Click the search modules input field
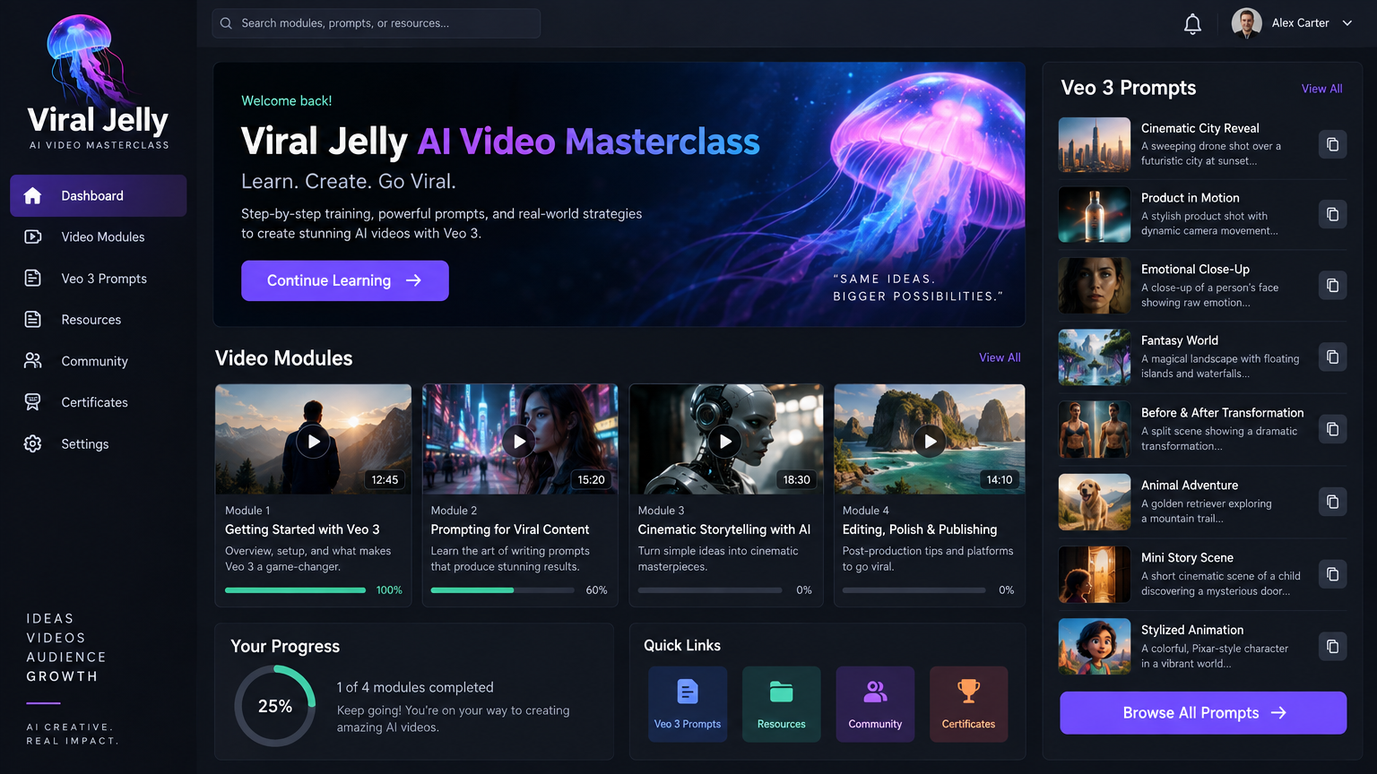The width and height of the screenshot is (1377, 774). (x=377, y=23)
